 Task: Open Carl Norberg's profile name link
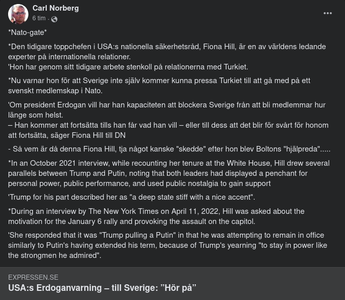coord(55,8)
